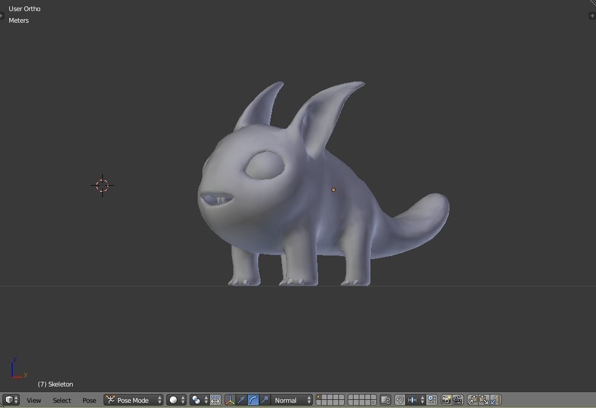Screen dimensions: 596x408
Task: Select the rotate manipulator arc
Action: click(253, 400)
